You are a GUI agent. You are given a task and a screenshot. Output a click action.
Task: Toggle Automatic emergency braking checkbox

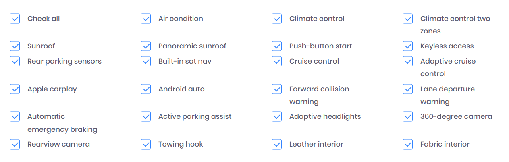point(15,116)
